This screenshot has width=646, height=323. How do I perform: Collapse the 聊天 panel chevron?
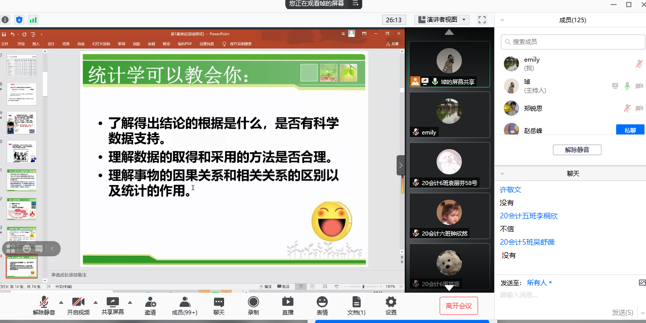502,173
